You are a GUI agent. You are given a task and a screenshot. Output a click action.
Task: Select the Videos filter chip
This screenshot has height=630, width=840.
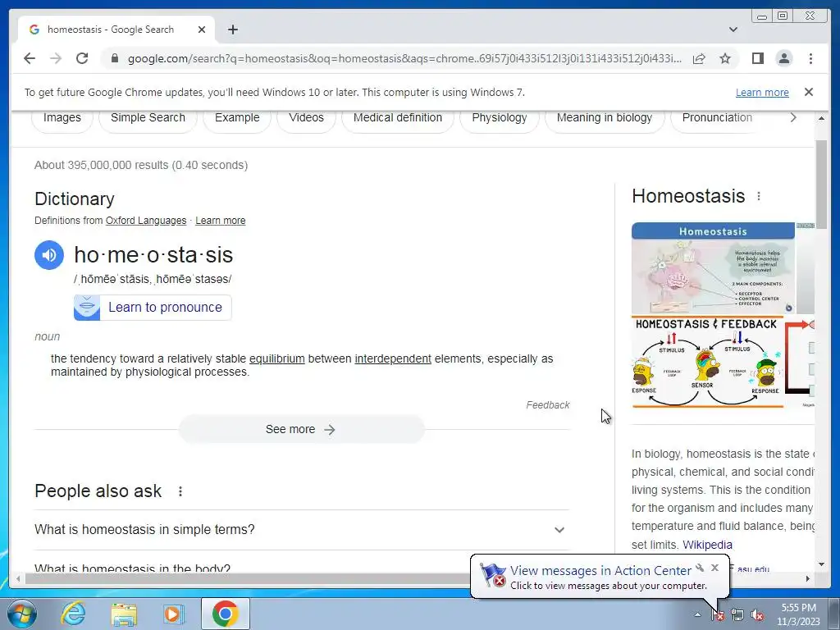point(306,118)
